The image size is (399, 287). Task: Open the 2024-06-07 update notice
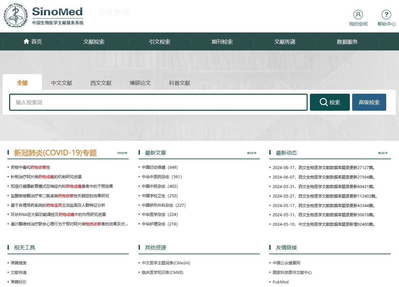[x=324, y=177]
